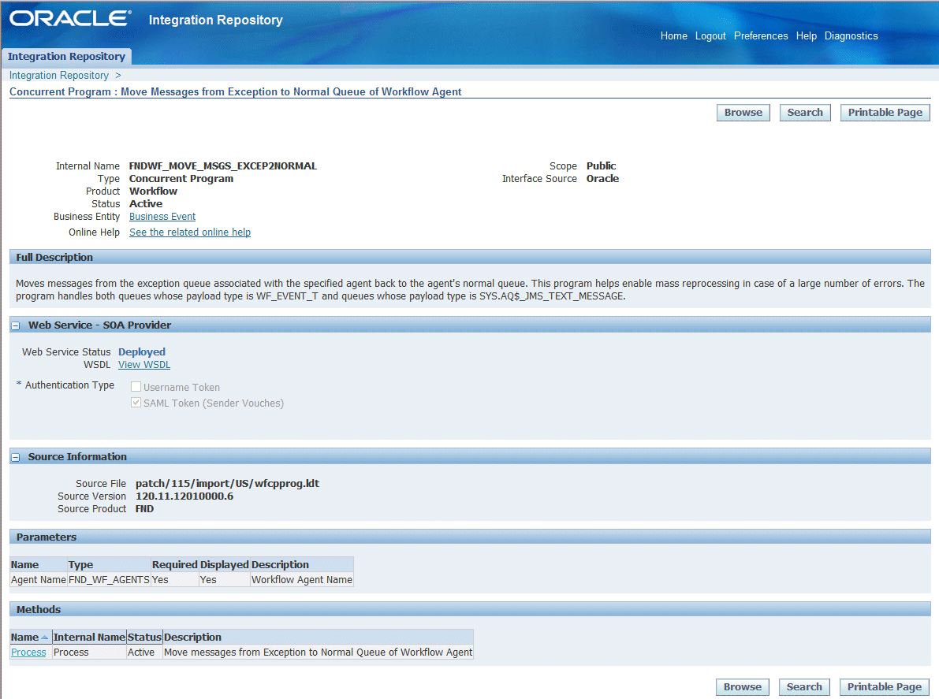The image size is (939, 699).
Task: Click the bottom Browse button
Action: tap(743, 687)
